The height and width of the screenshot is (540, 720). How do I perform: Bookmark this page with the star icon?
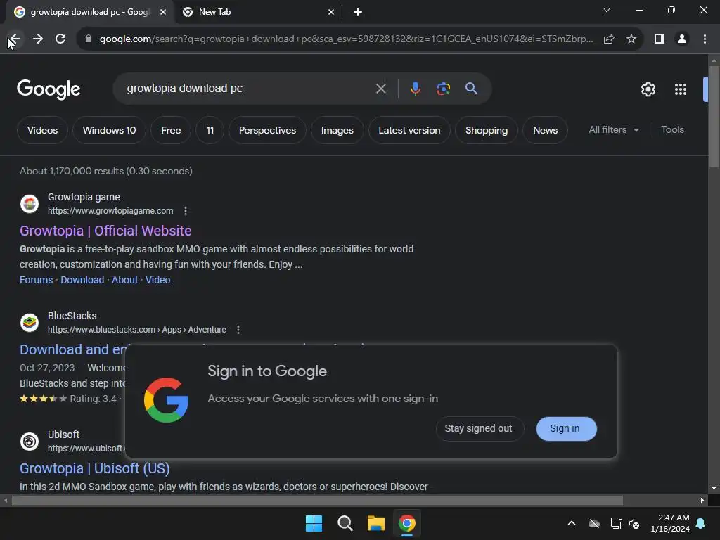point(631,39)
